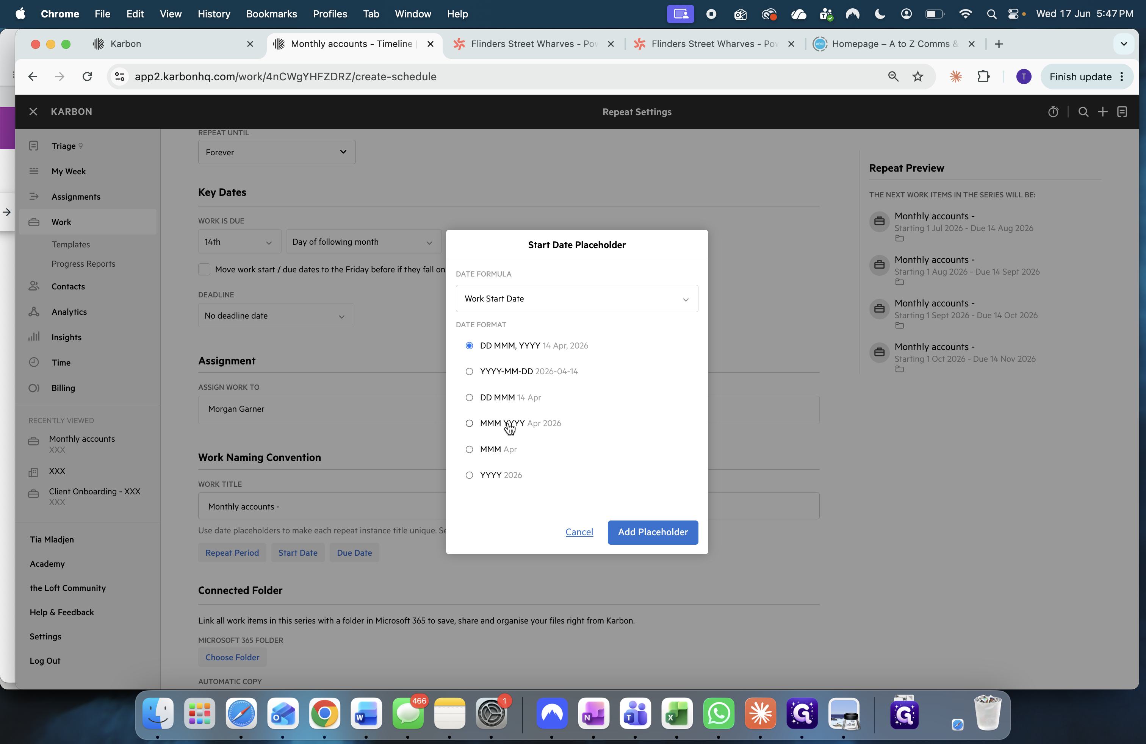Screen dimensions: 1146x744
Task: Open the Karbon timer icon
Action: click(1053, 112)
